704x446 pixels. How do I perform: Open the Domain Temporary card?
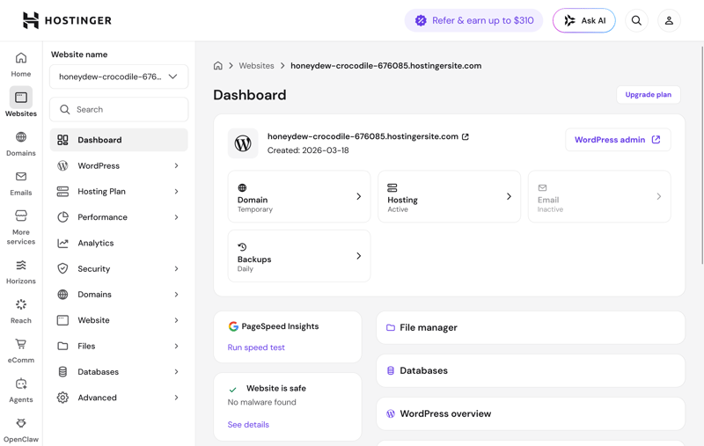pyautogui.click(x=299, y=196)
